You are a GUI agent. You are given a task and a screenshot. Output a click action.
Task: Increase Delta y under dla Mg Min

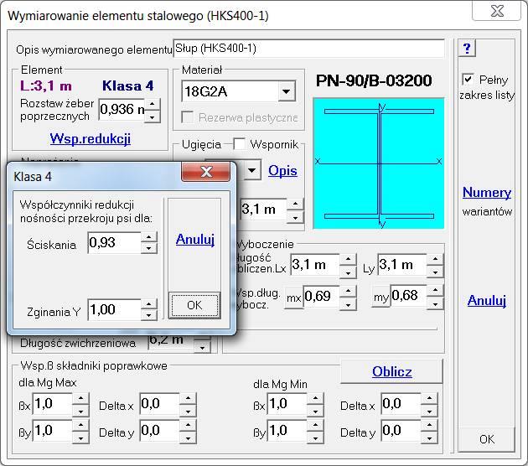point(429,425)
